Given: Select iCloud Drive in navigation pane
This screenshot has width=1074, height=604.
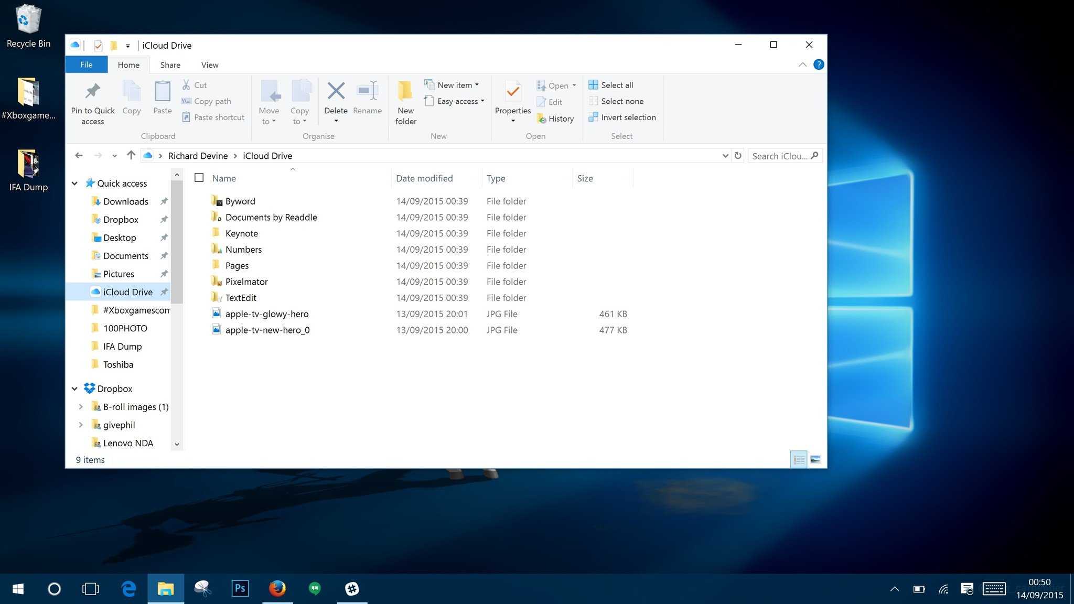Looking at the screenshot, I should pos(127,292).
